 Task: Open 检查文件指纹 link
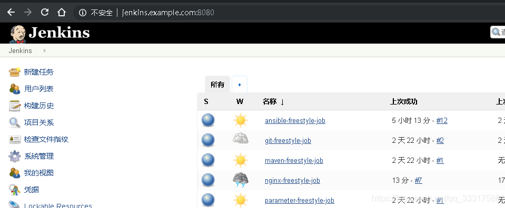click(x=46, y=139)
